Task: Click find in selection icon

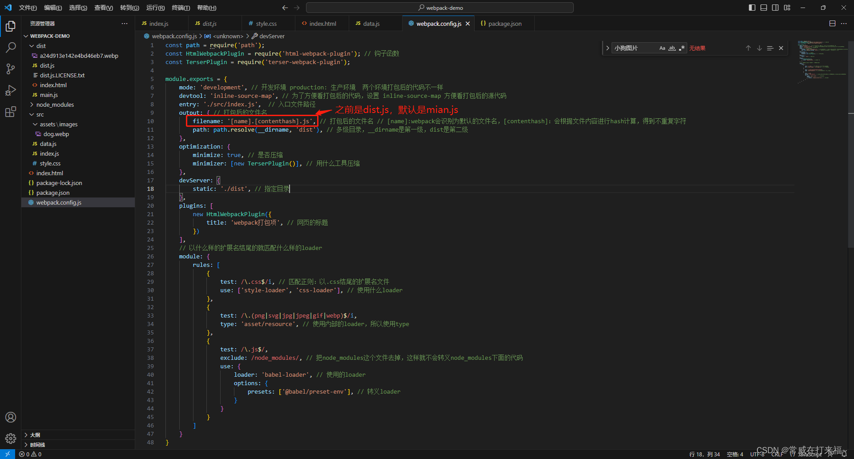Action: click(x=770, y=48)
